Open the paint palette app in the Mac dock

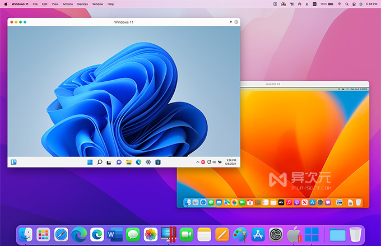[x=240, y=235]
